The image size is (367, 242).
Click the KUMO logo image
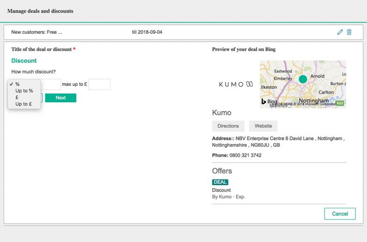(x=236, y=84)
